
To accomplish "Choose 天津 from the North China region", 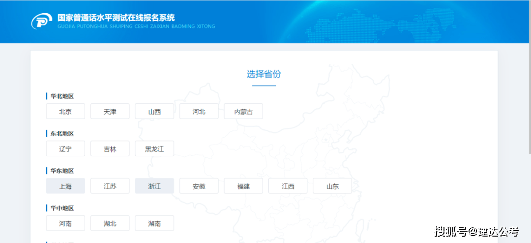I will coord(110,111).
